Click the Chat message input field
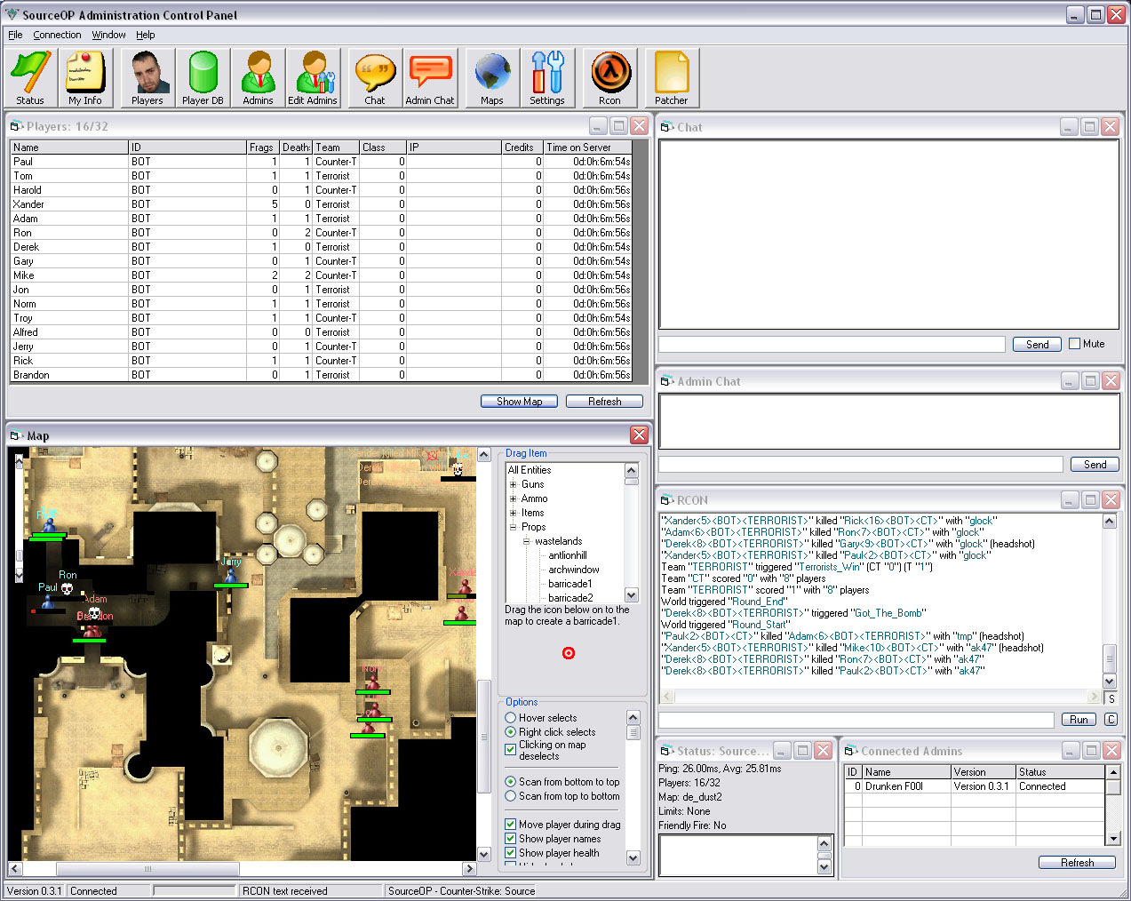This screenshot has height=901, width=1131. coord(832,344)
